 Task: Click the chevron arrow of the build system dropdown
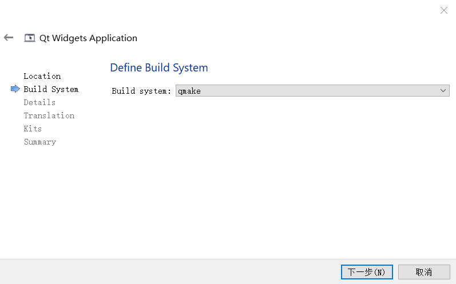click(443, 91)
